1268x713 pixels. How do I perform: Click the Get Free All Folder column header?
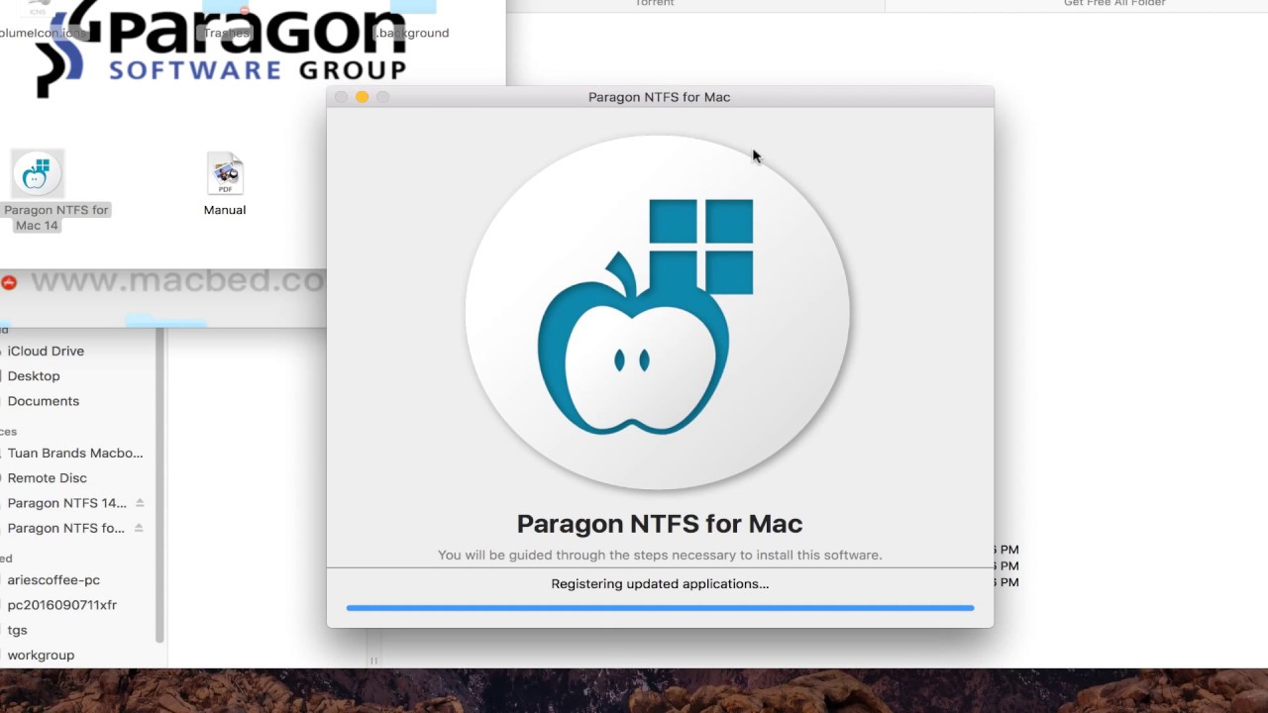click(1114, 4)
